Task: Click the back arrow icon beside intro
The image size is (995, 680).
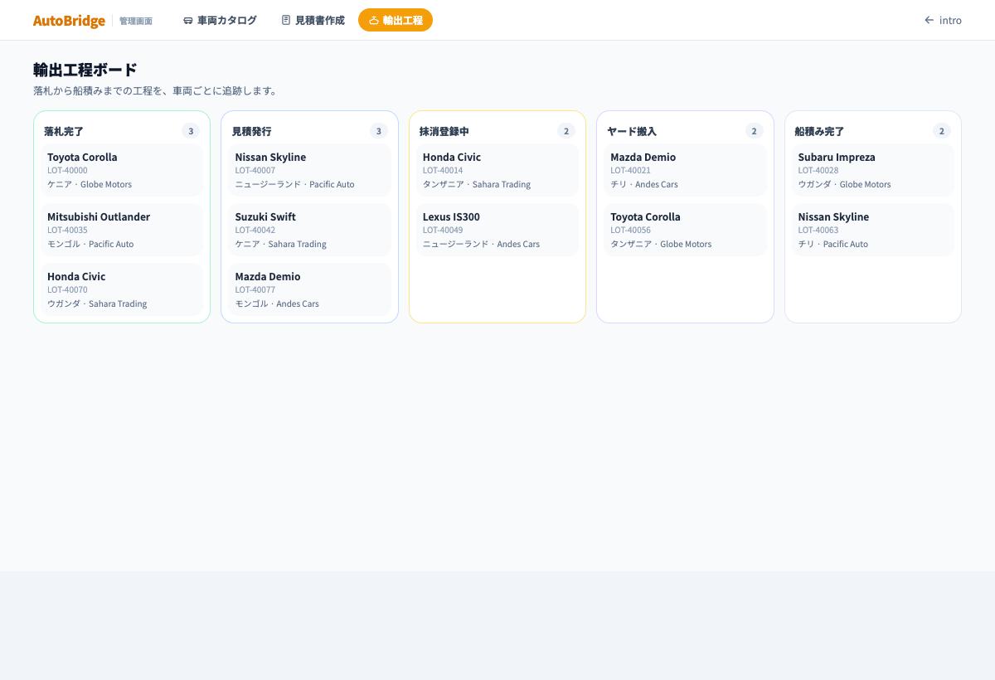Action: tap(929, 20)
